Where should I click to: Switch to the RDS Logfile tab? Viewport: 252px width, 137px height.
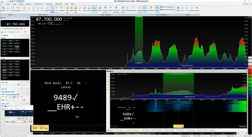coord(146,130)
